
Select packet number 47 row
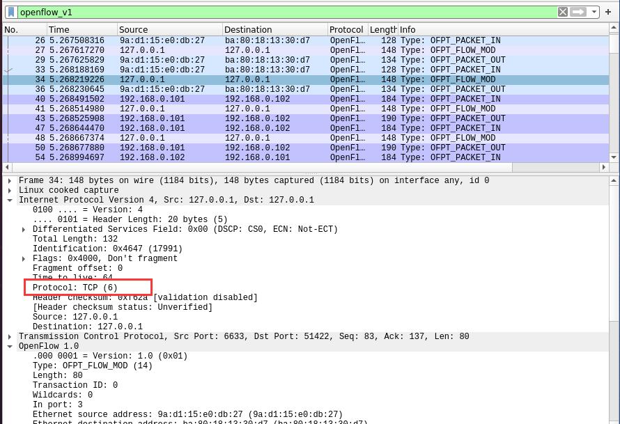click(x=305, y=128)
